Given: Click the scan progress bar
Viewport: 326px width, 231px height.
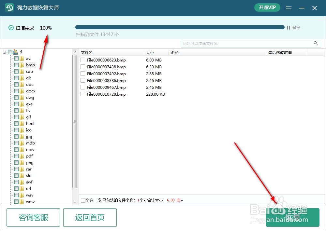Looking at the screenshot, I should click(180, 27).
